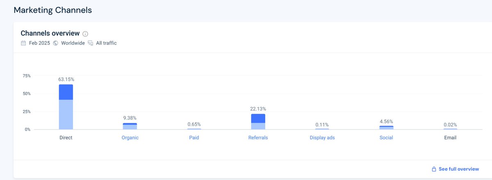The image size is (492, 180).
Task: Open the See full overview link
Action: click(458, 169)
